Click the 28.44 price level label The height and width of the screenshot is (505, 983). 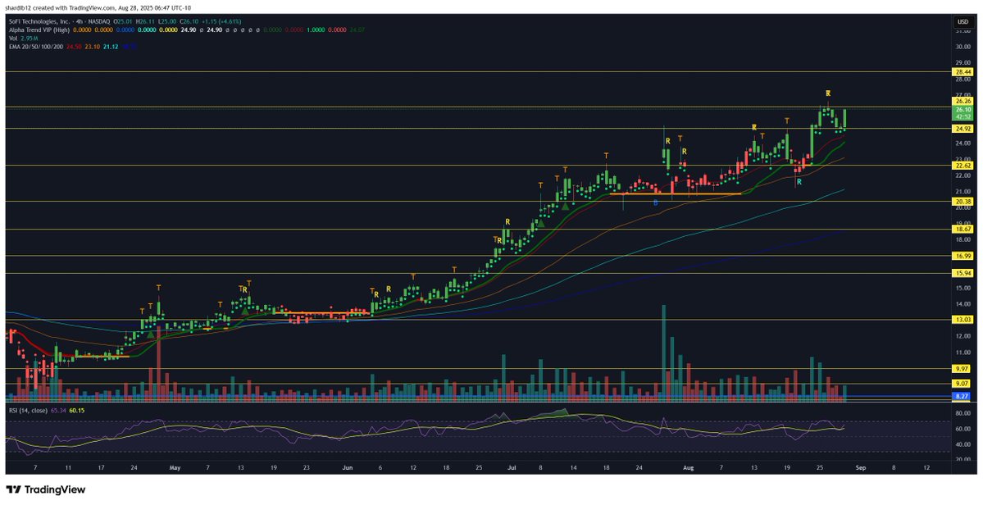[x=963, y=72]
